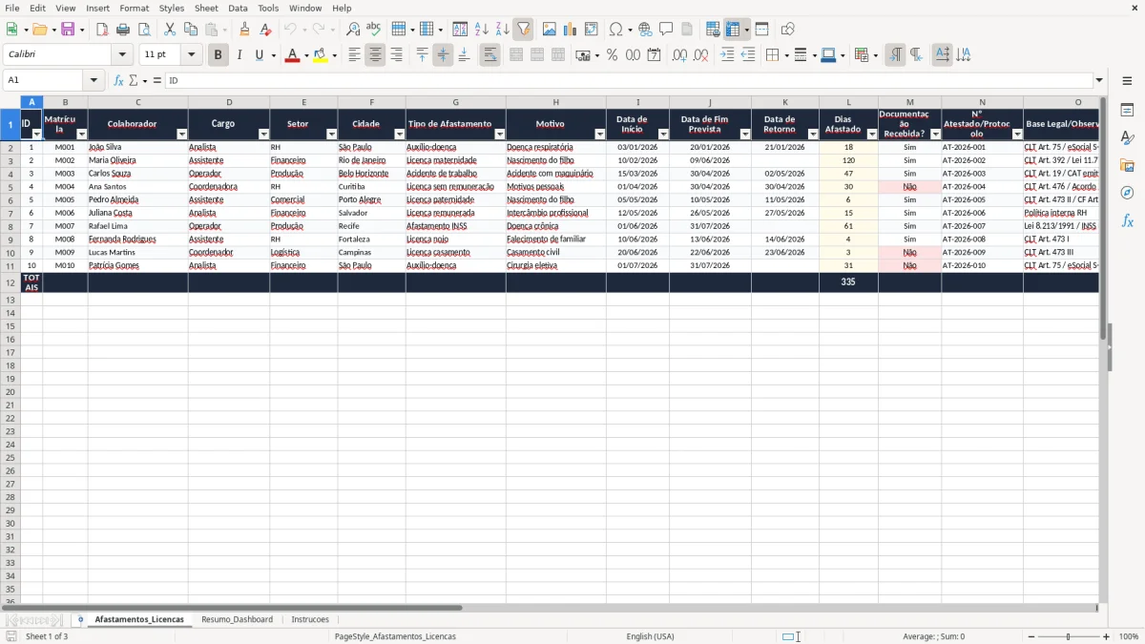
Task: Click the Insert Comment speech bubble icon
Action: (666, 30)
